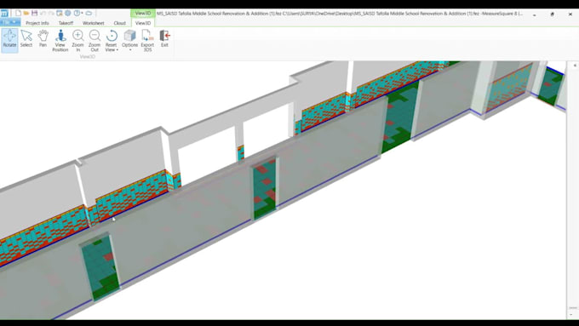Viewport: 579px width, 326px height.
Task: Switch to the Cloud tab
Action: point(120,23)
